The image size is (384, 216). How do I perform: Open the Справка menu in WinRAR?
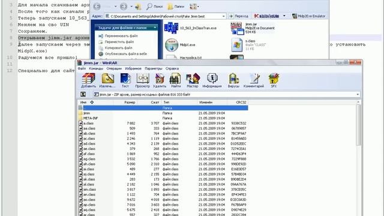(172, 68)
